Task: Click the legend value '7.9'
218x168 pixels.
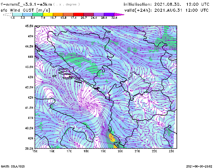Action: click(x=43, y=18)
